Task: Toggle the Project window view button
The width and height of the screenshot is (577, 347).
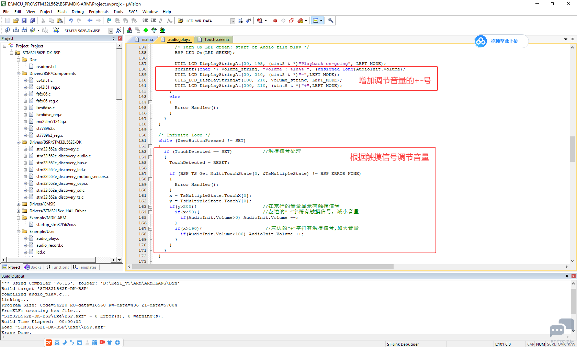Action: tap(316, 21)
